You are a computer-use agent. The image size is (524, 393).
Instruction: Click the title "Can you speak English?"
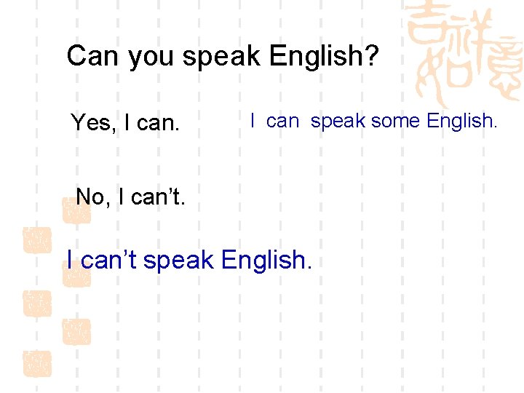tap(223, 56)
